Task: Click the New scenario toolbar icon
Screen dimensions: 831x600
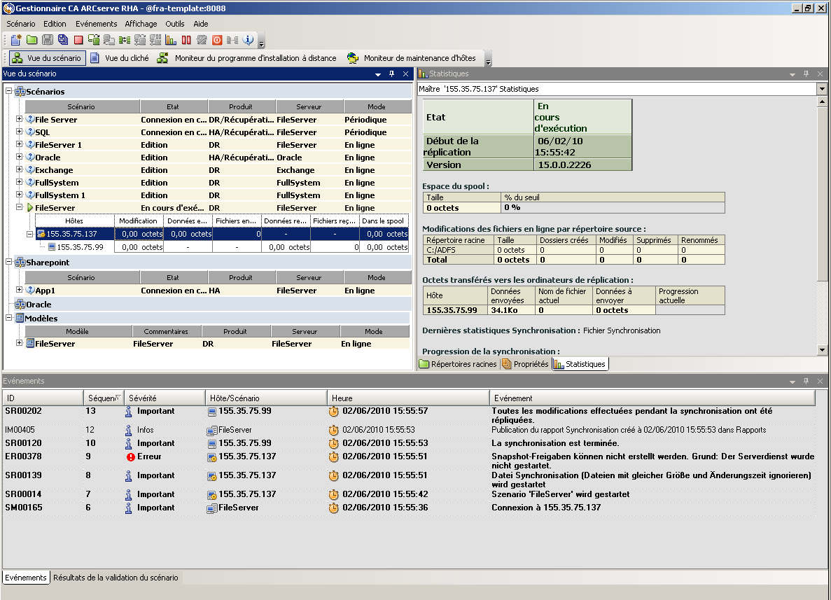Action: coord(15,40)
